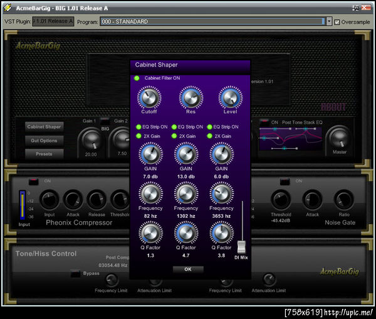Close the AcmeBarGig window

(x=366, y=8)
